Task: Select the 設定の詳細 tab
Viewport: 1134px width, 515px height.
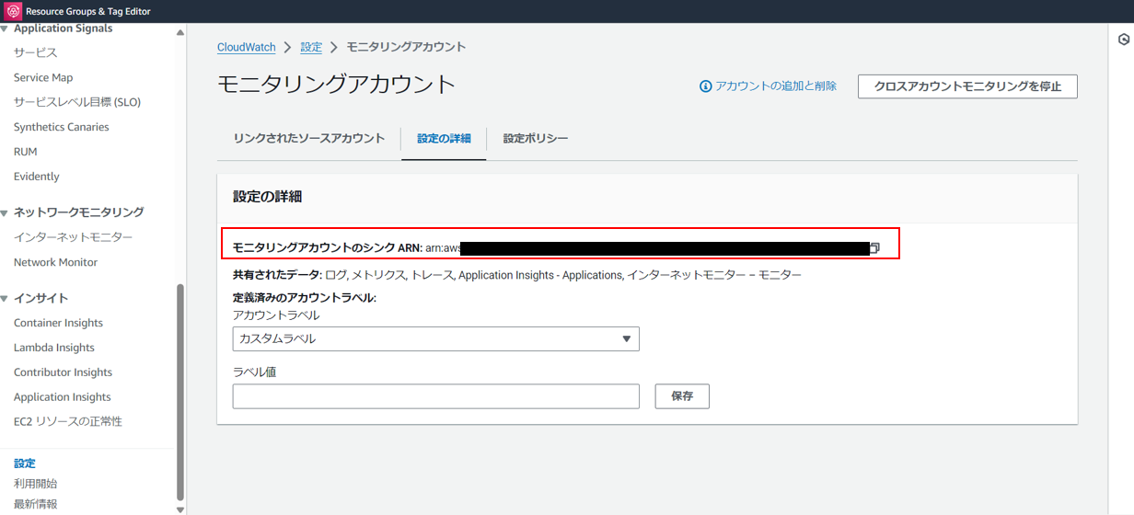Action: point(444,138)
